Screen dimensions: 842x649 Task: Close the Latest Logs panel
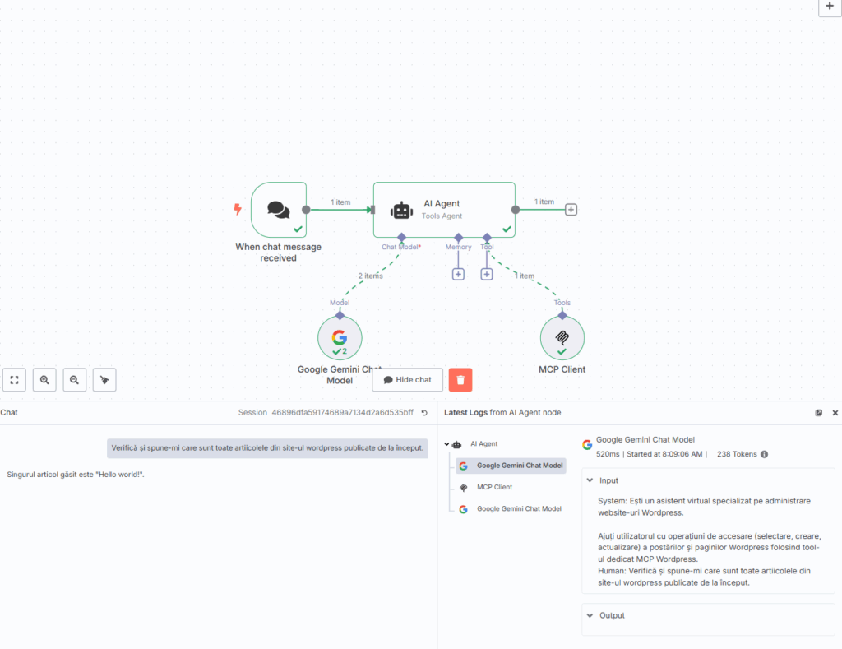click(835, 413)
